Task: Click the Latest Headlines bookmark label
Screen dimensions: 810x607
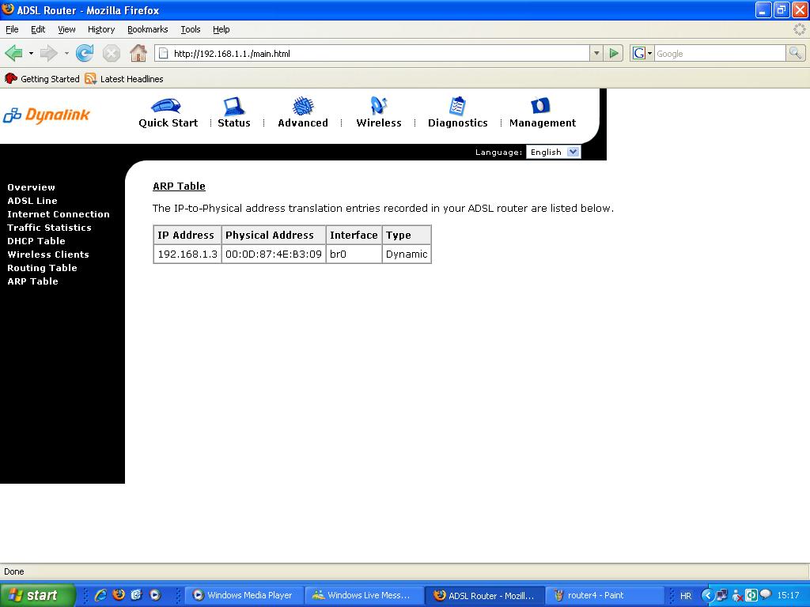Action: pos(132,79)
